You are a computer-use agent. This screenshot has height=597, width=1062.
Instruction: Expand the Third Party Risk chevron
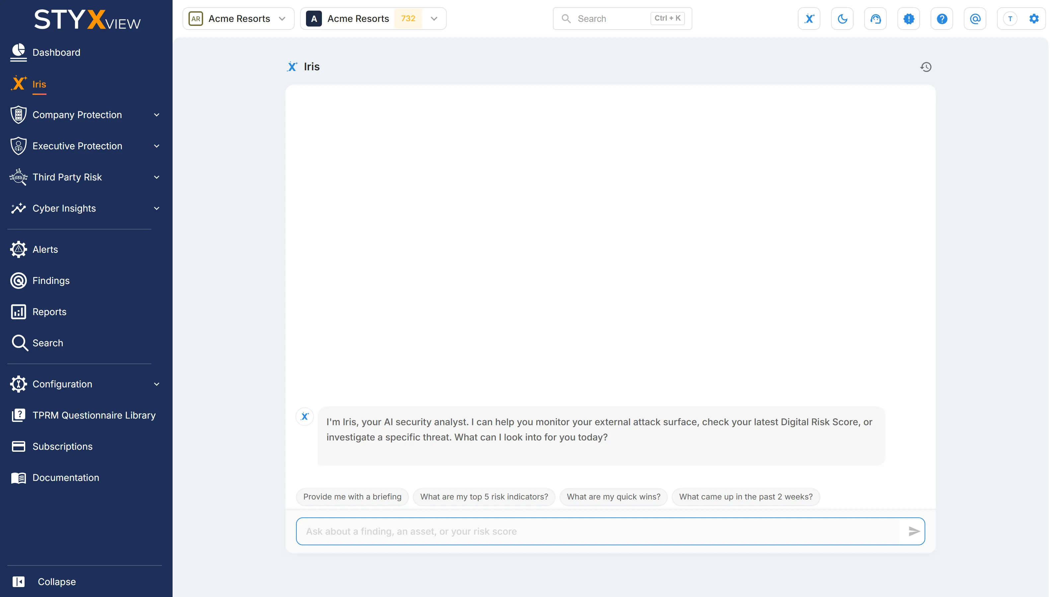(x=157, y=177)
